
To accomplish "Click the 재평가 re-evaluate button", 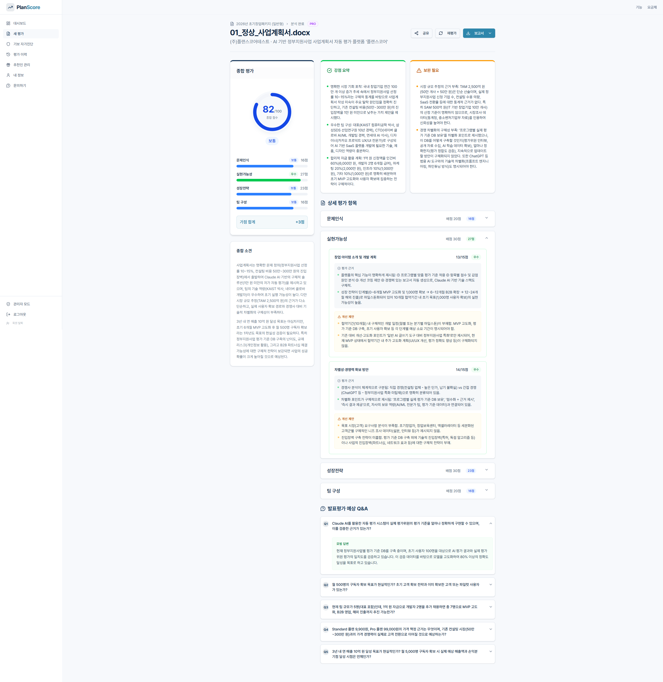I will 448,33.
